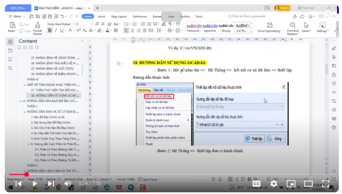Viewport: 342px width, 194px height.
Task: Collapse '6. Hướng dẫn Cách Phân Lô' tree node
Action: (x=28, y=144)
